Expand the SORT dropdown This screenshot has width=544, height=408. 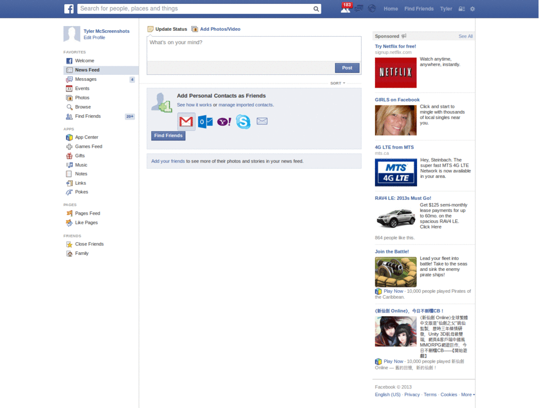click(x=337, y=83)
